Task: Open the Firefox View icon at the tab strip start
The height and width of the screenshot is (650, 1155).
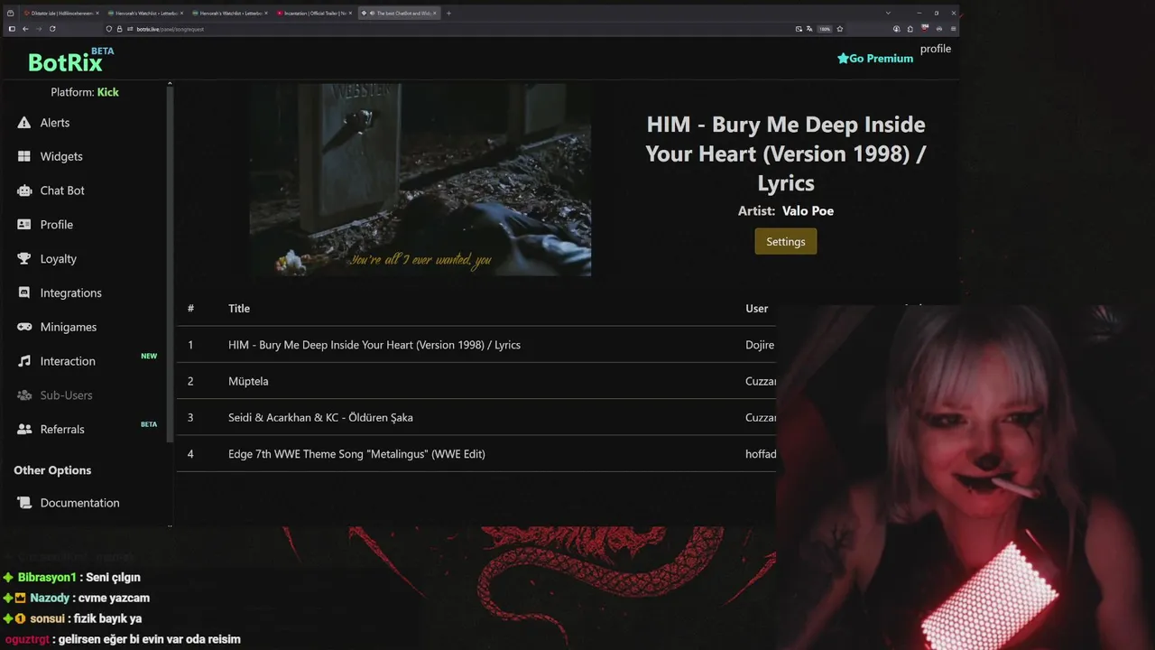Action: (x=10, y=13)
